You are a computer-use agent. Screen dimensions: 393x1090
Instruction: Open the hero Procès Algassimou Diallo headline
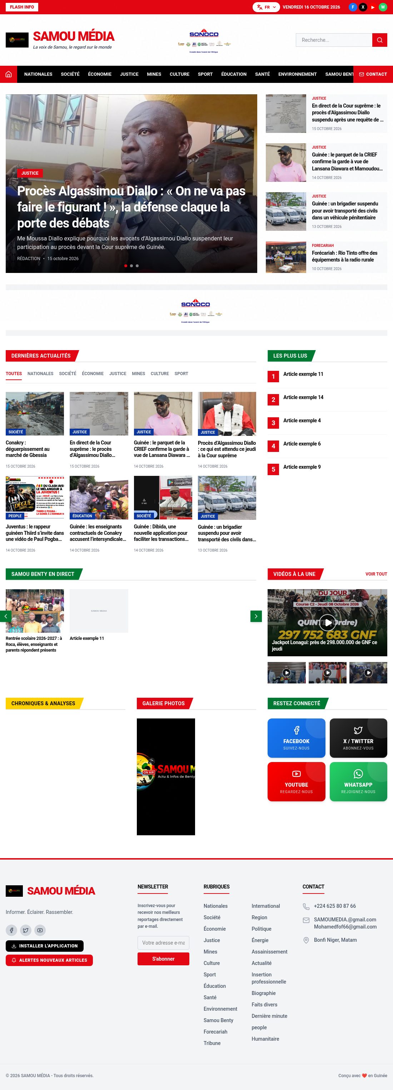(131, 207)
